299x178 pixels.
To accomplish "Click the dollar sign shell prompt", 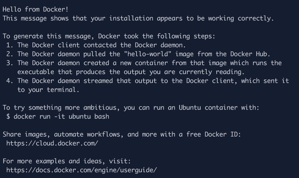I will [8, 116].
